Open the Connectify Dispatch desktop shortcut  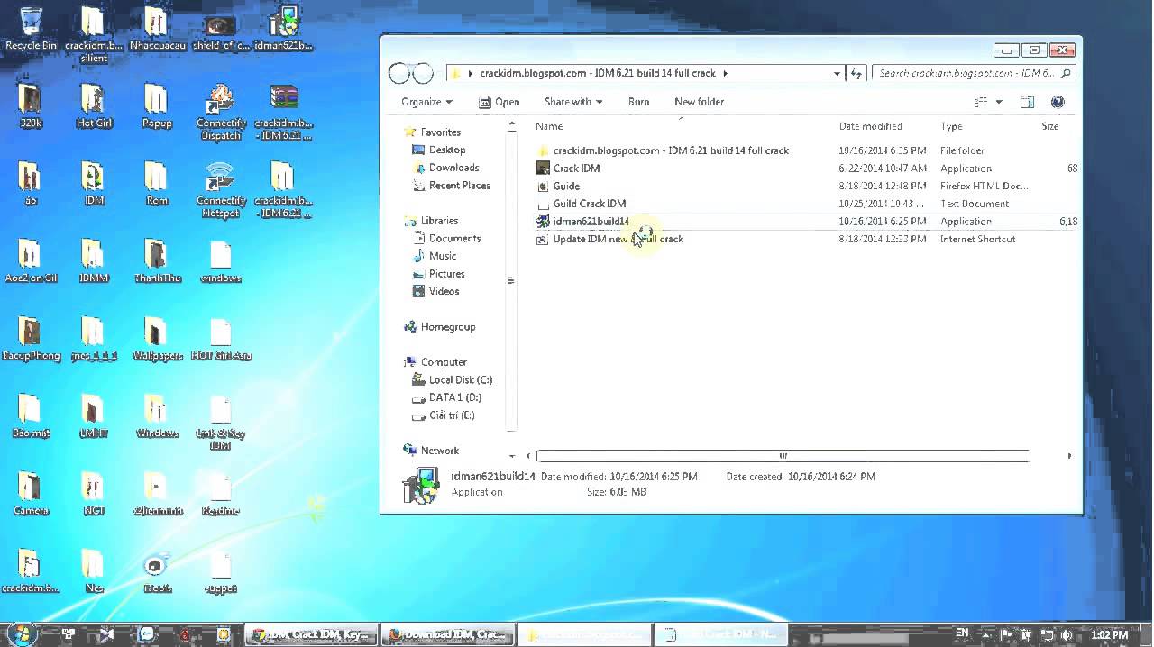221,113
